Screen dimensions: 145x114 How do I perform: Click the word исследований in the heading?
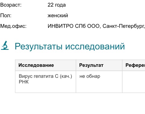pos(95,46)
